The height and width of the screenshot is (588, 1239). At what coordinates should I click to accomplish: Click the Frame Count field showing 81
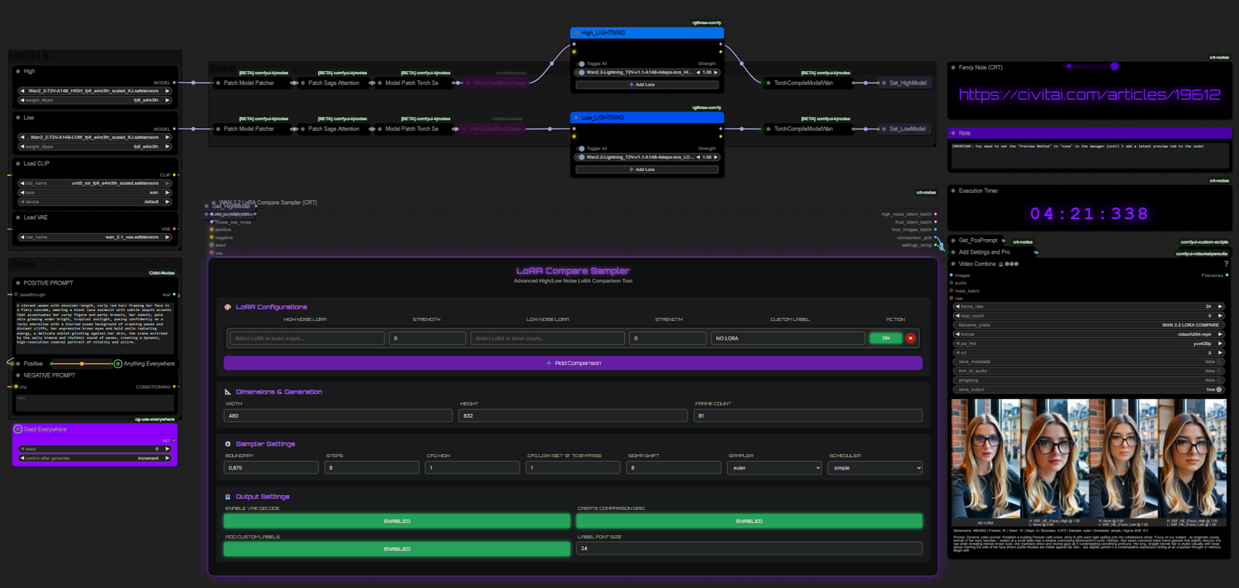[808, 415]
